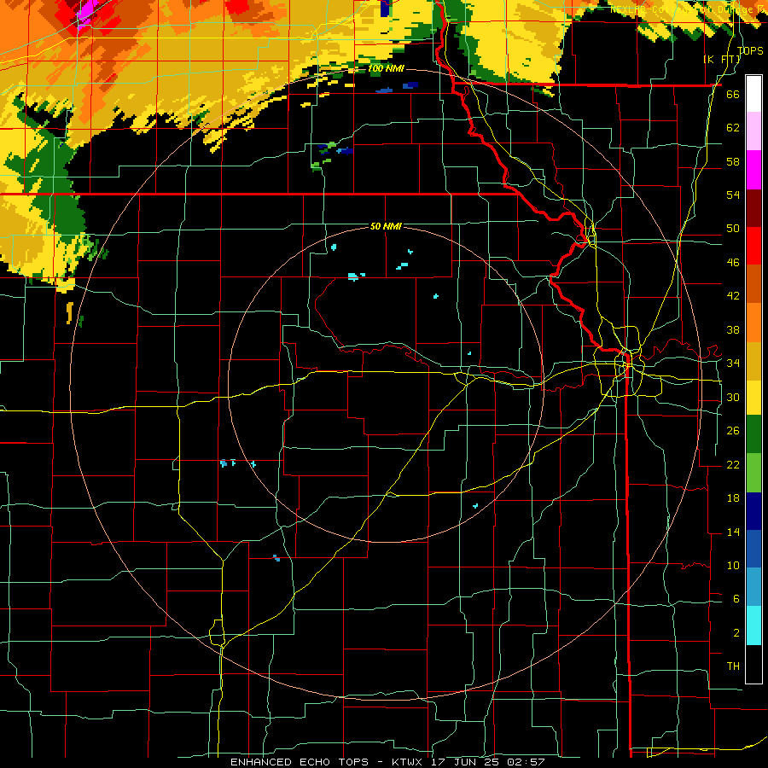The image size is (768, 768).
Task: Pick the bright red legend swatch
Action: coord(753,246)
